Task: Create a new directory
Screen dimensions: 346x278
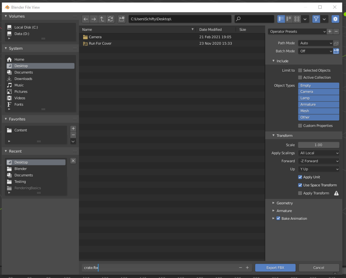Action: pyautogui.click(x=122, y=19)
